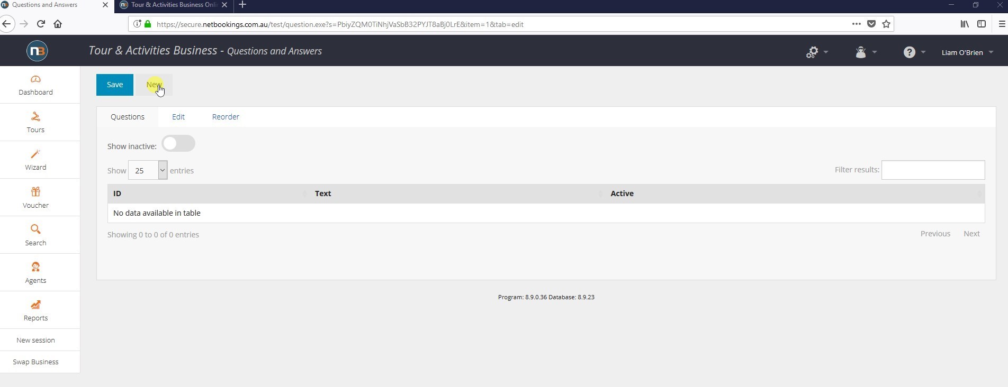The image size is (1008, 387).
Task: Switch to the Edit tab
Action: tap(178, 117)
